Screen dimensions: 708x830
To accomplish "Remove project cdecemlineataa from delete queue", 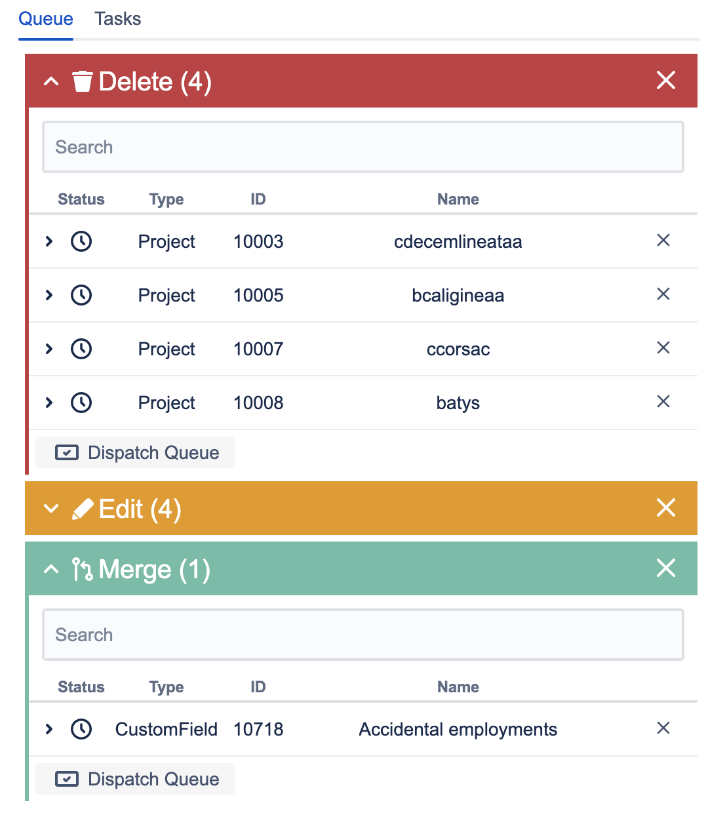I will (x=663, y=241).
